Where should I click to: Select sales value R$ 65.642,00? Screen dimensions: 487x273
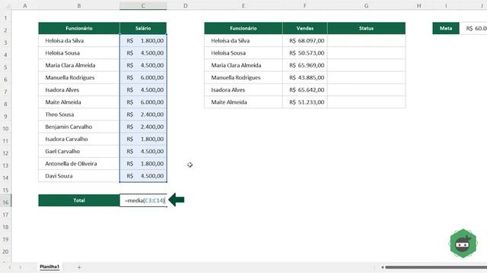[304, 89]
